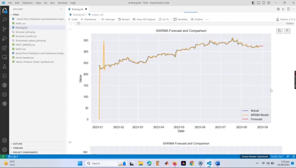Clear All Outputs in notebook
The image size is (296, 168).
click(144, 19)
